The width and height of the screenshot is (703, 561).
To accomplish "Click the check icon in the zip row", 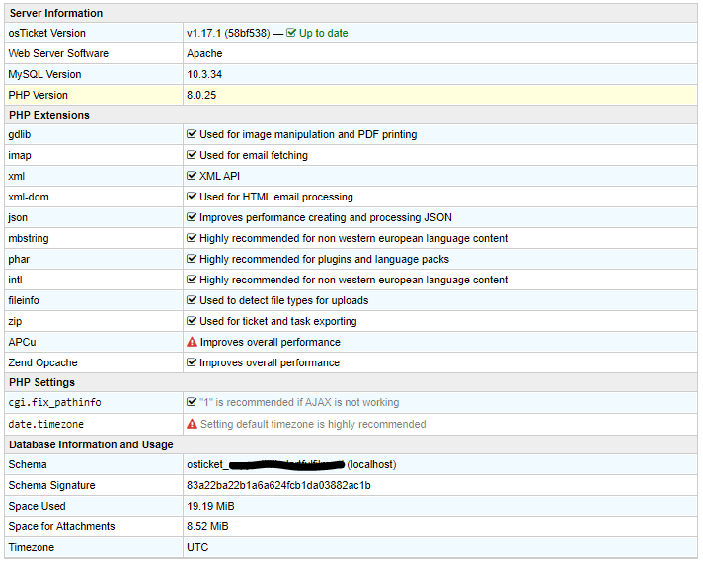I will pos(193,322).
